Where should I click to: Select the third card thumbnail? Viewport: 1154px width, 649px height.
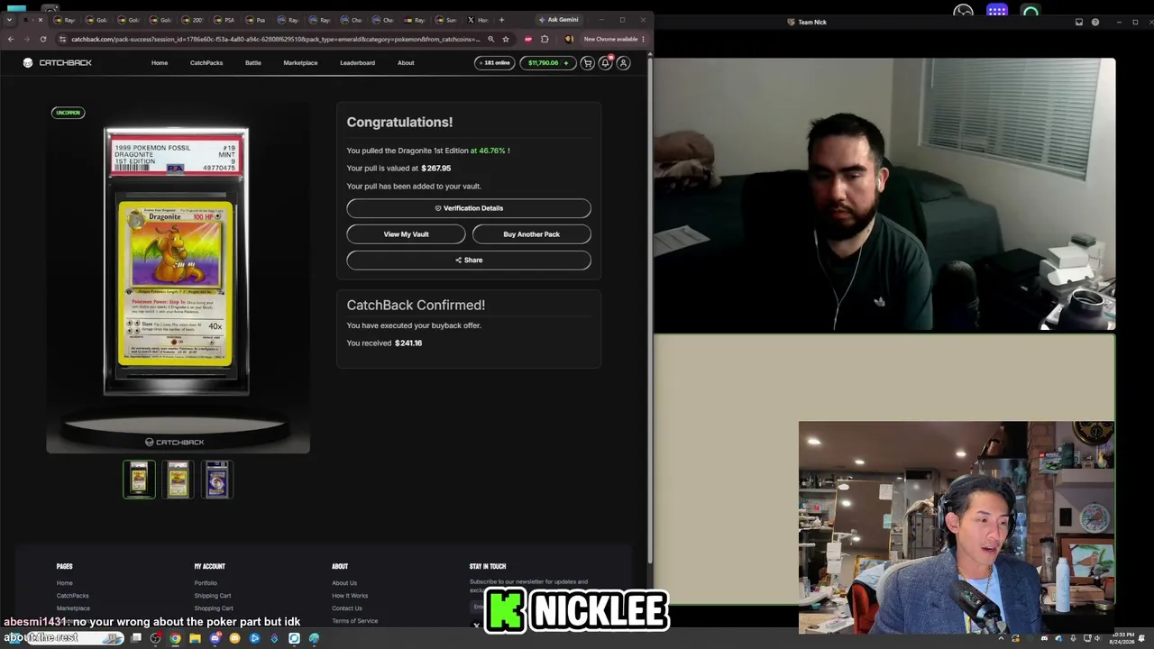click(x=217, y=480)
